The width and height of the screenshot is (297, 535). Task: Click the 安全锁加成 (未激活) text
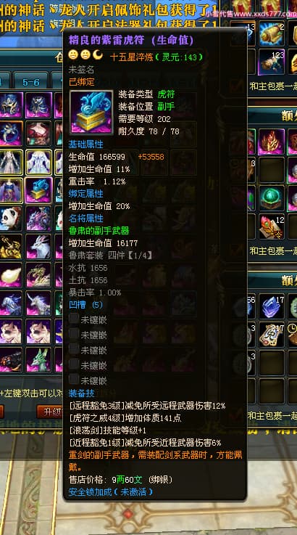pos(111,491)
